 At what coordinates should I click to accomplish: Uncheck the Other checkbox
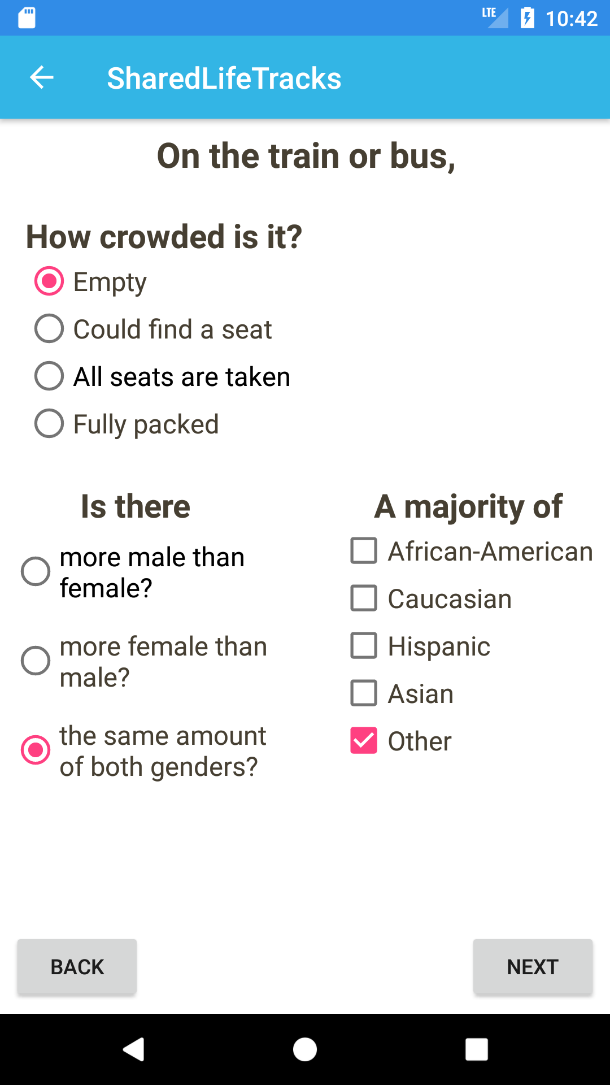364,741
